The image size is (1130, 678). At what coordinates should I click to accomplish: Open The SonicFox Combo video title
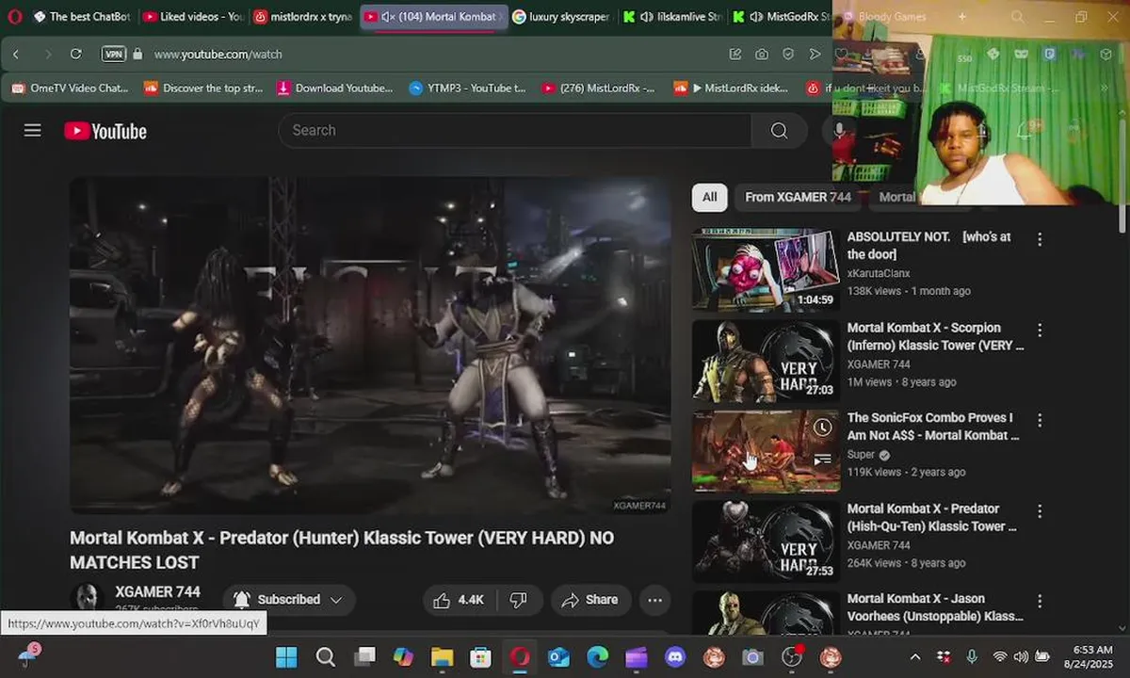click(932, 427)
